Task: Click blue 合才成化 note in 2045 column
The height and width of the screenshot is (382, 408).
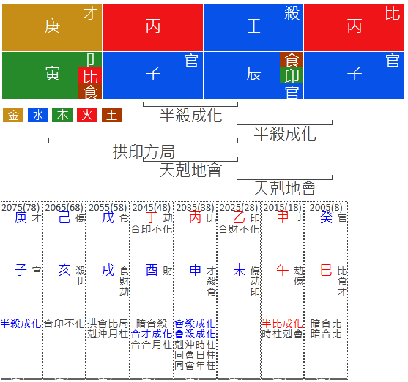Action: [x=152, y=334]
